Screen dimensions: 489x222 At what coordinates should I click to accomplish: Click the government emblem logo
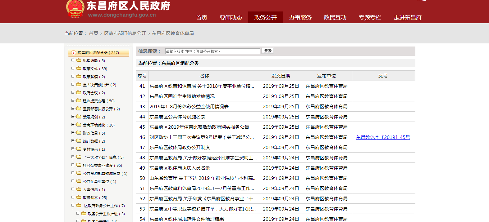pyautogui.click(x=75, y=9)
